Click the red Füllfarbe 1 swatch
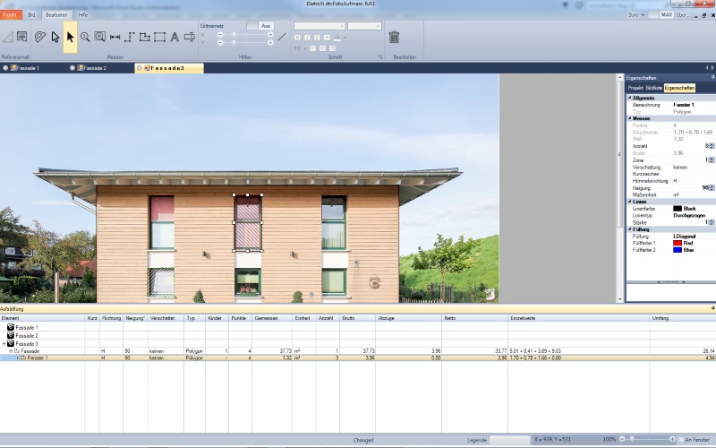716x448 pixels. pos(678,243)
